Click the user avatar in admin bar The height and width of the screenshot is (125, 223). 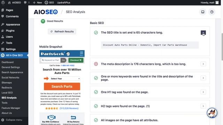point(217,2)
